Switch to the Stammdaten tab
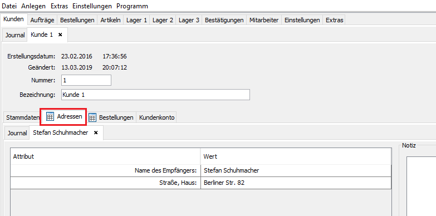The image size is (436, 216). [x=23, y=117]
